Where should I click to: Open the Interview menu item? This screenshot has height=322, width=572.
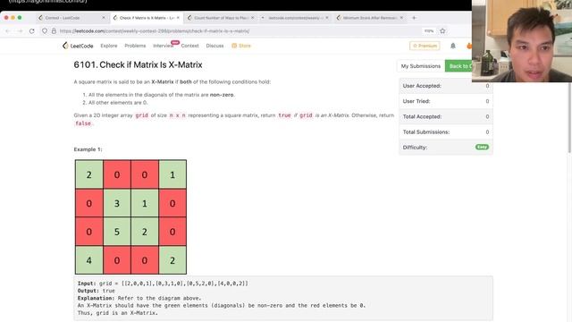click(x=163, y=46)
